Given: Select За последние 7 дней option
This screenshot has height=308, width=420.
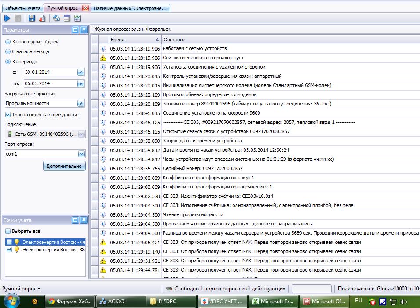Looking at the screenshot, I should pyautogui.click(x=32, y=42).
